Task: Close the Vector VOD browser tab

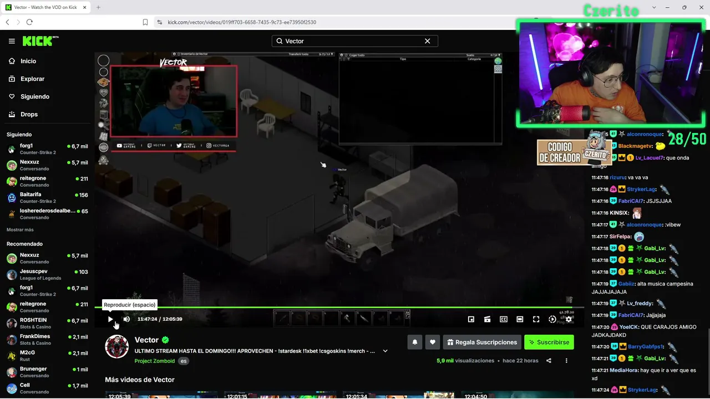Action: 85,7
